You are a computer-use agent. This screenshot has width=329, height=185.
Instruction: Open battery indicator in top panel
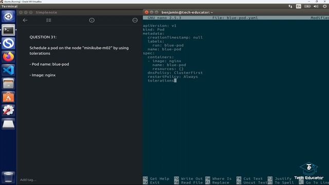(x=307, y=6)
